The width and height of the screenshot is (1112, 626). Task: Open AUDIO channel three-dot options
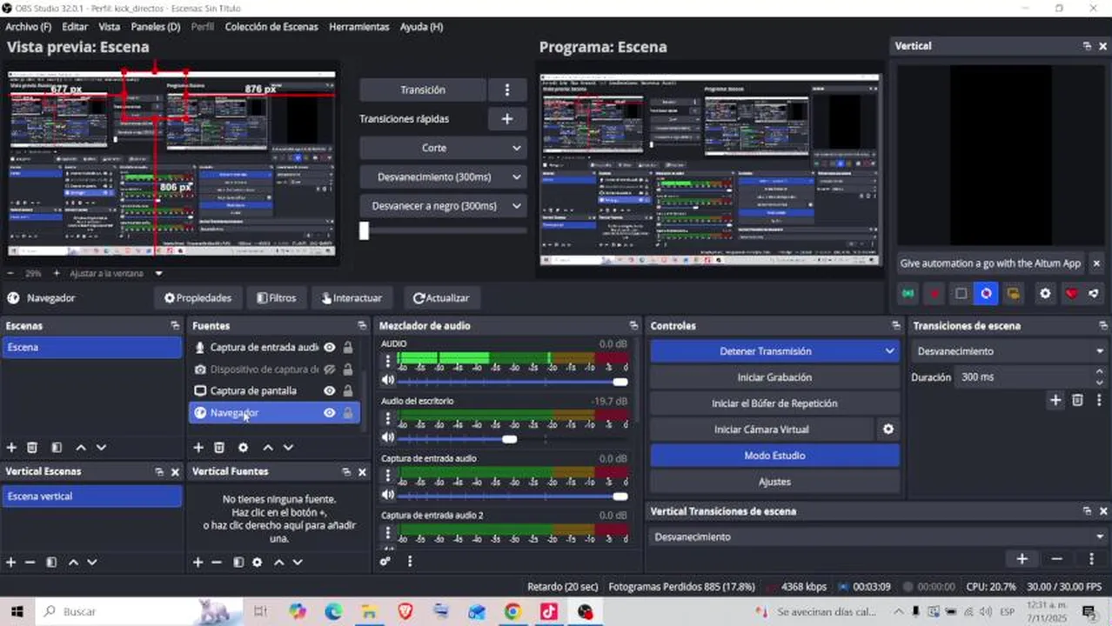[x=388, y=360]
